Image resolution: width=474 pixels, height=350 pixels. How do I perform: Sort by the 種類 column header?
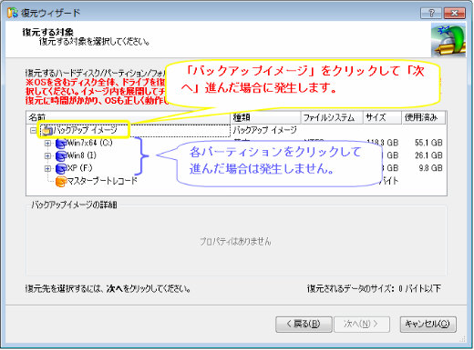coord(265,117)
